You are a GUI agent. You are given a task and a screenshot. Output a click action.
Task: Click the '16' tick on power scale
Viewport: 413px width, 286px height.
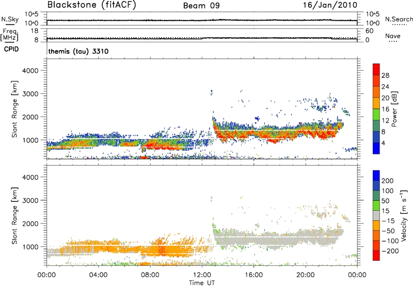pos(385,109)
